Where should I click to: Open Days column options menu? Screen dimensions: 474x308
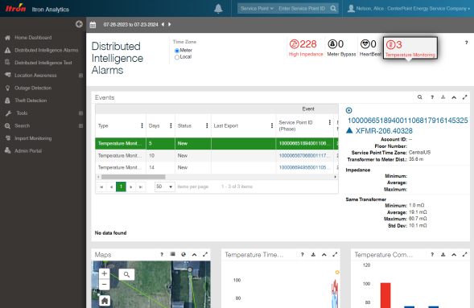click(171, 125)
